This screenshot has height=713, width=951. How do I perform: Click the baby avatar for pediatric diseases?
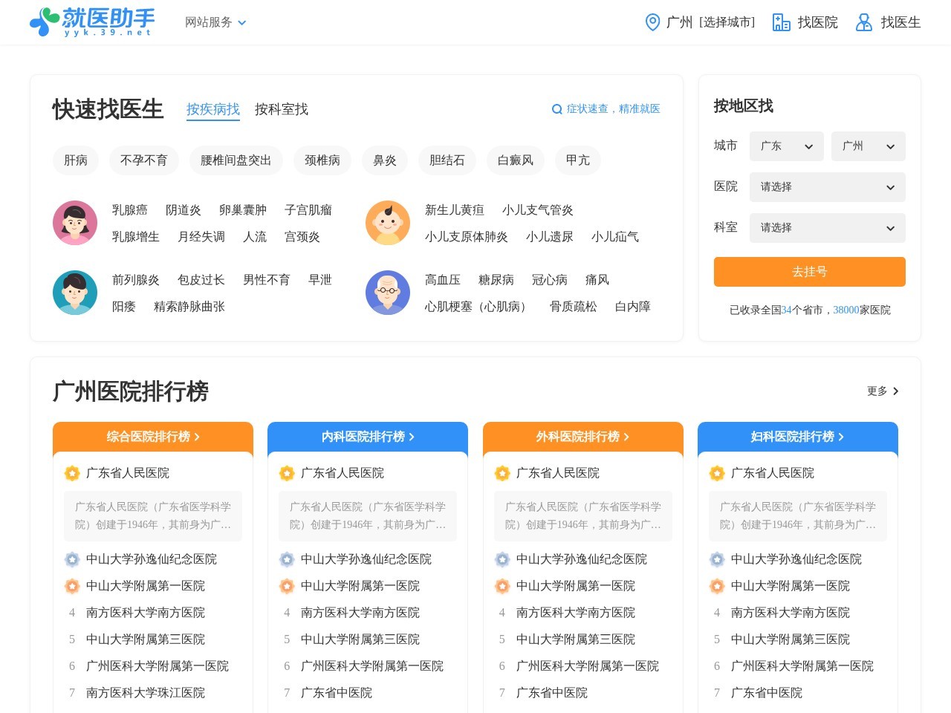388,222
